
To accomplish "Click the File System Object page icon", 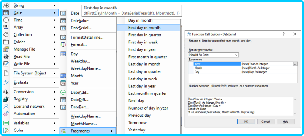I will tap(6, 73).
